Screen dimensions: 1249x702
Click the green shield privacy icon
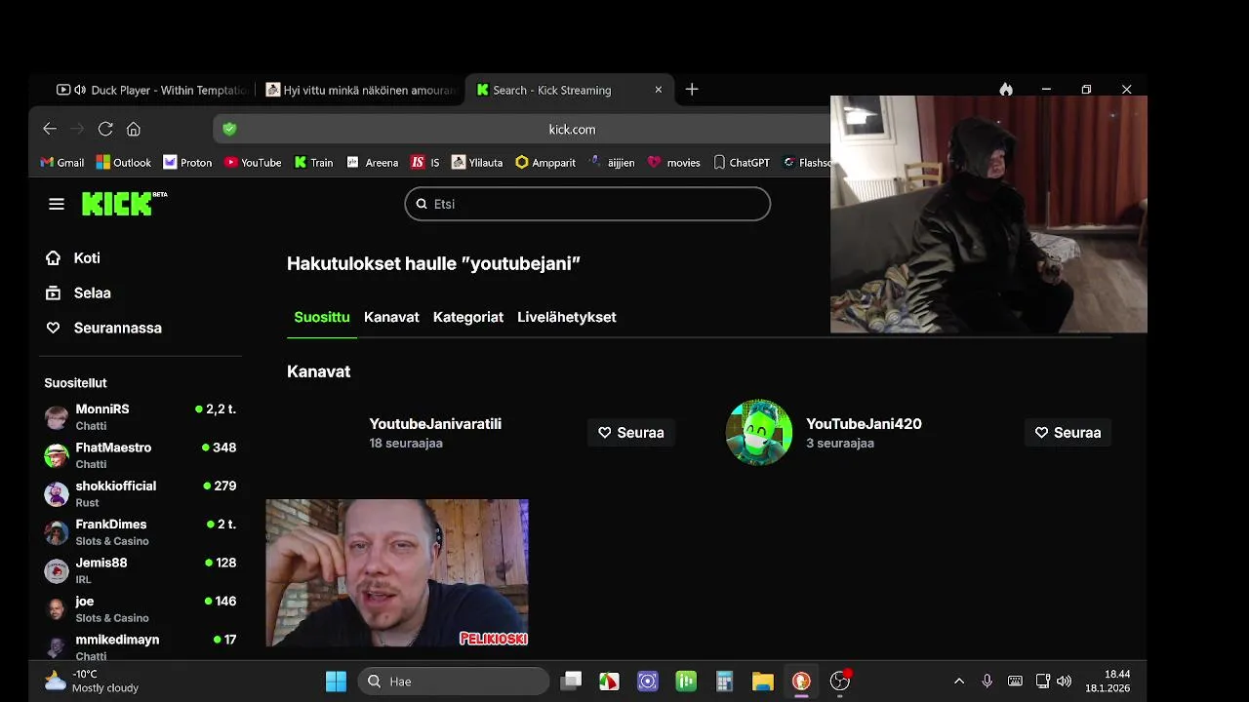point(229,129)
